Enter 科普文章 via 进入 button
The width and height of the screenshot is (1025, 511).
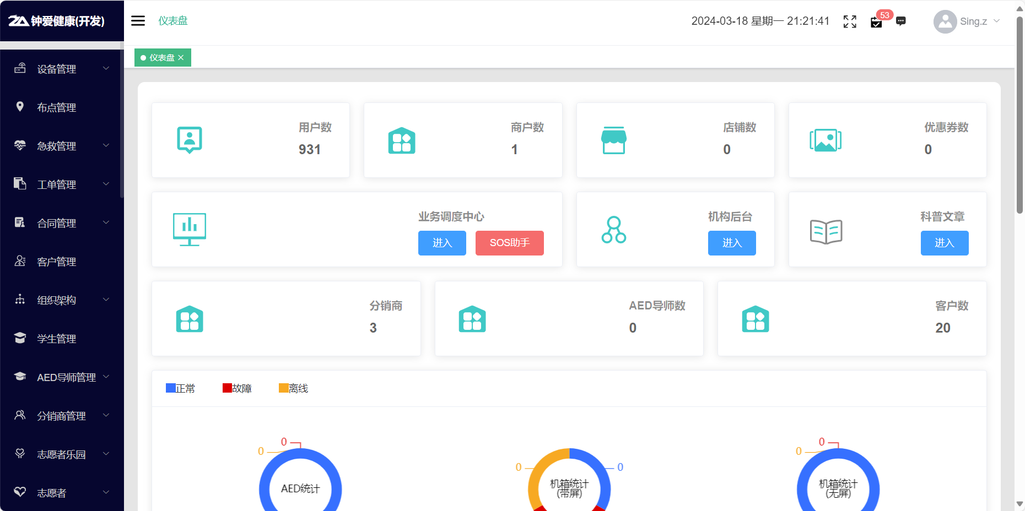point(945,243)
